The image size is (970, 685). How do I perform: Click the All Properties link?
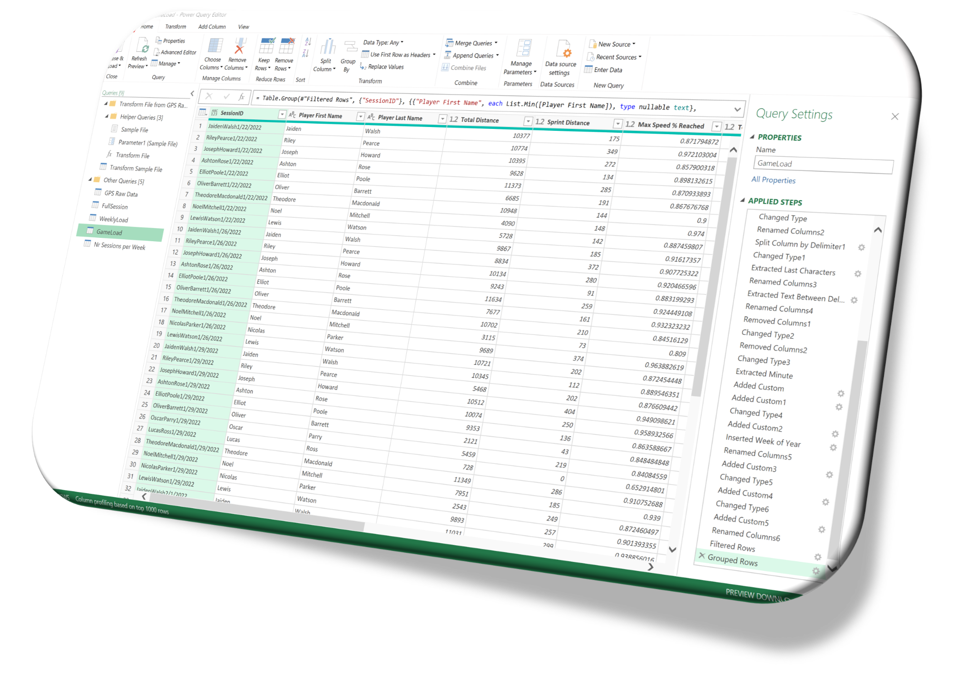click(773, 180)
